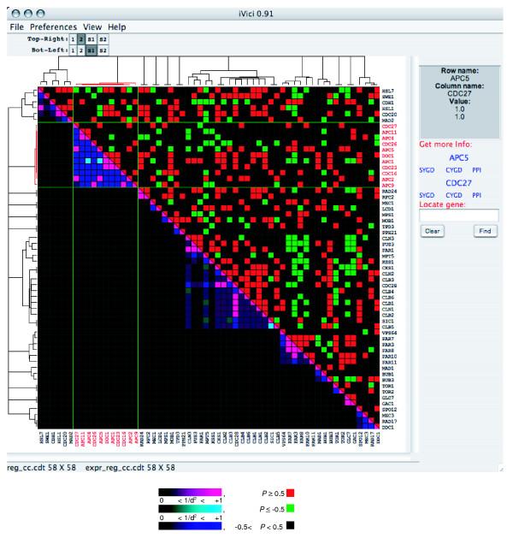
Task: Click the red CDC27 column label below heatmap
Action: pos(77,439)
